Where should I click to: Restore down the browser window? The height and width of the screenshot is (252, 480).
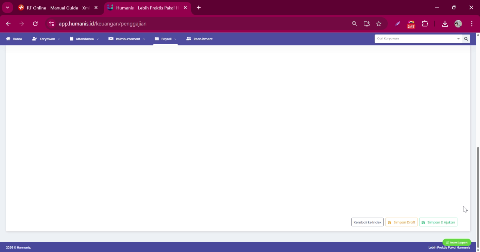(454, 7)
